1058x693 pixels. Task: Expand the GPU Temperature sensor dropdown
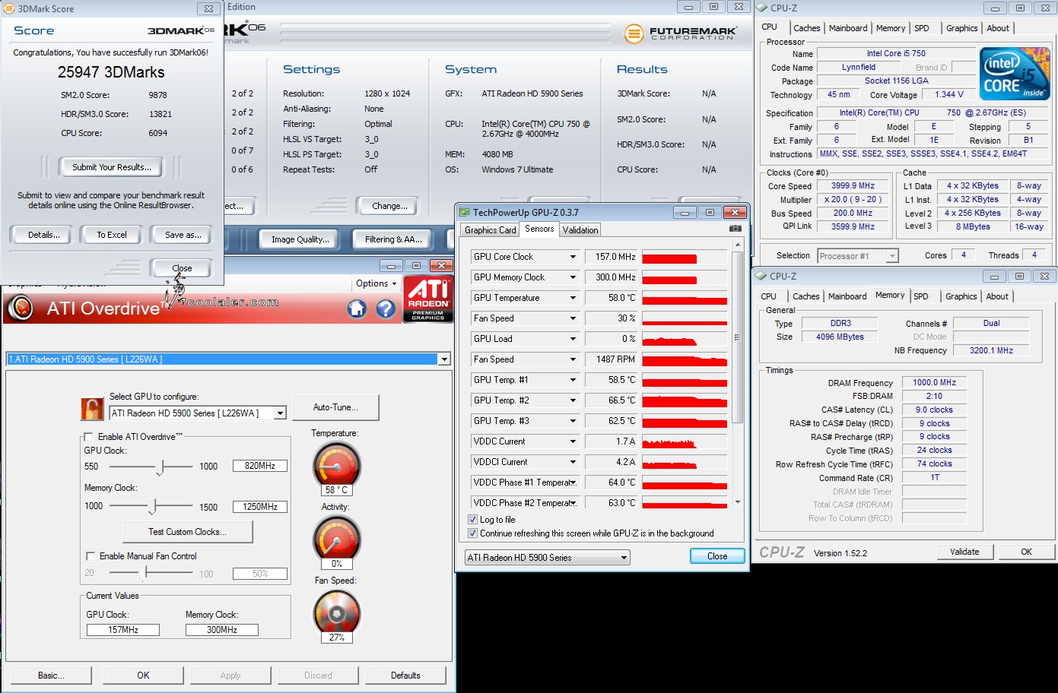[573, 298]
